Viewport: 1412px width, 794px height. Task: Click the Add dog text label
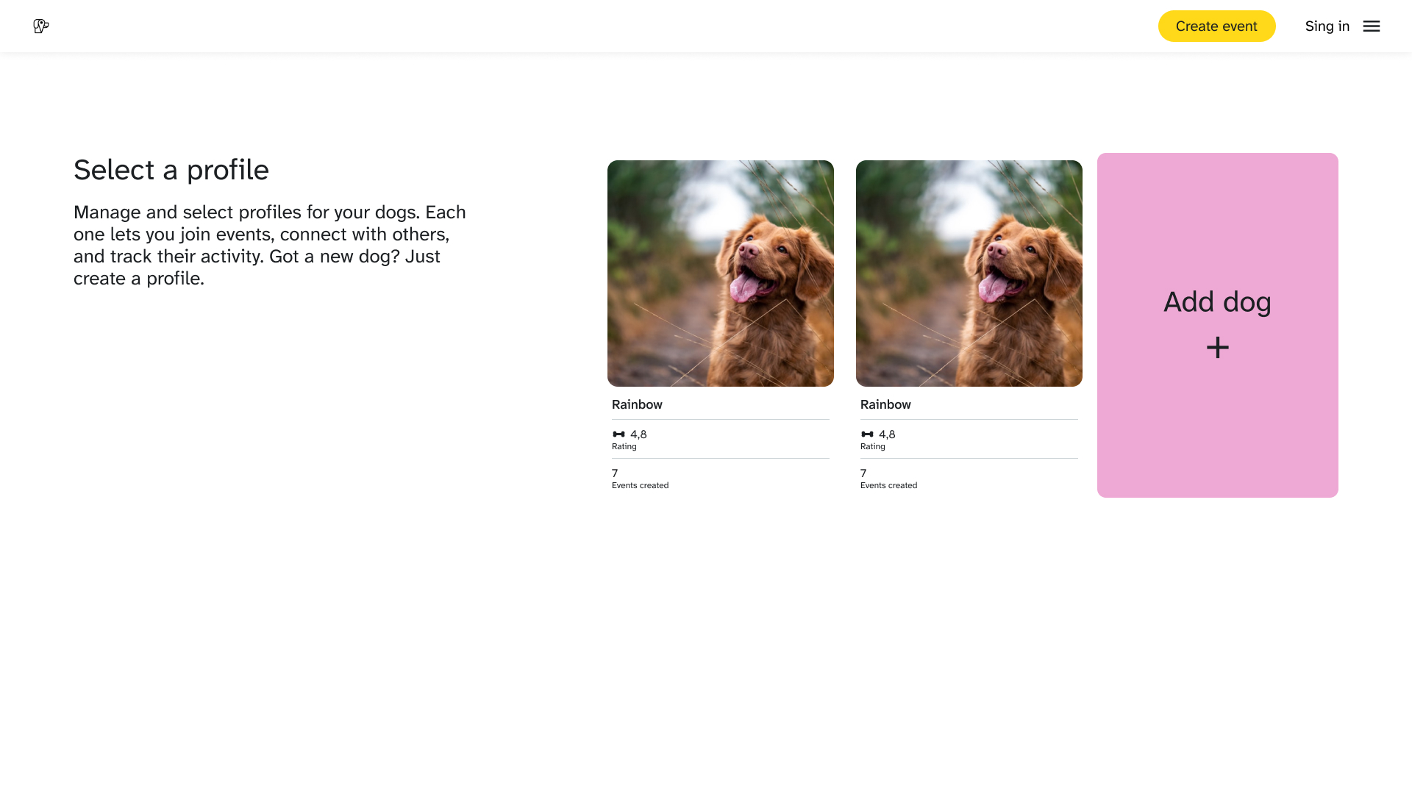1217,302
